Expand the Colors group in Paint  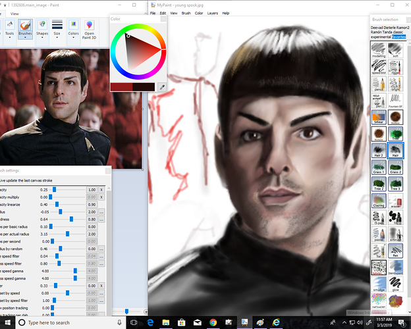click(73, 30)
